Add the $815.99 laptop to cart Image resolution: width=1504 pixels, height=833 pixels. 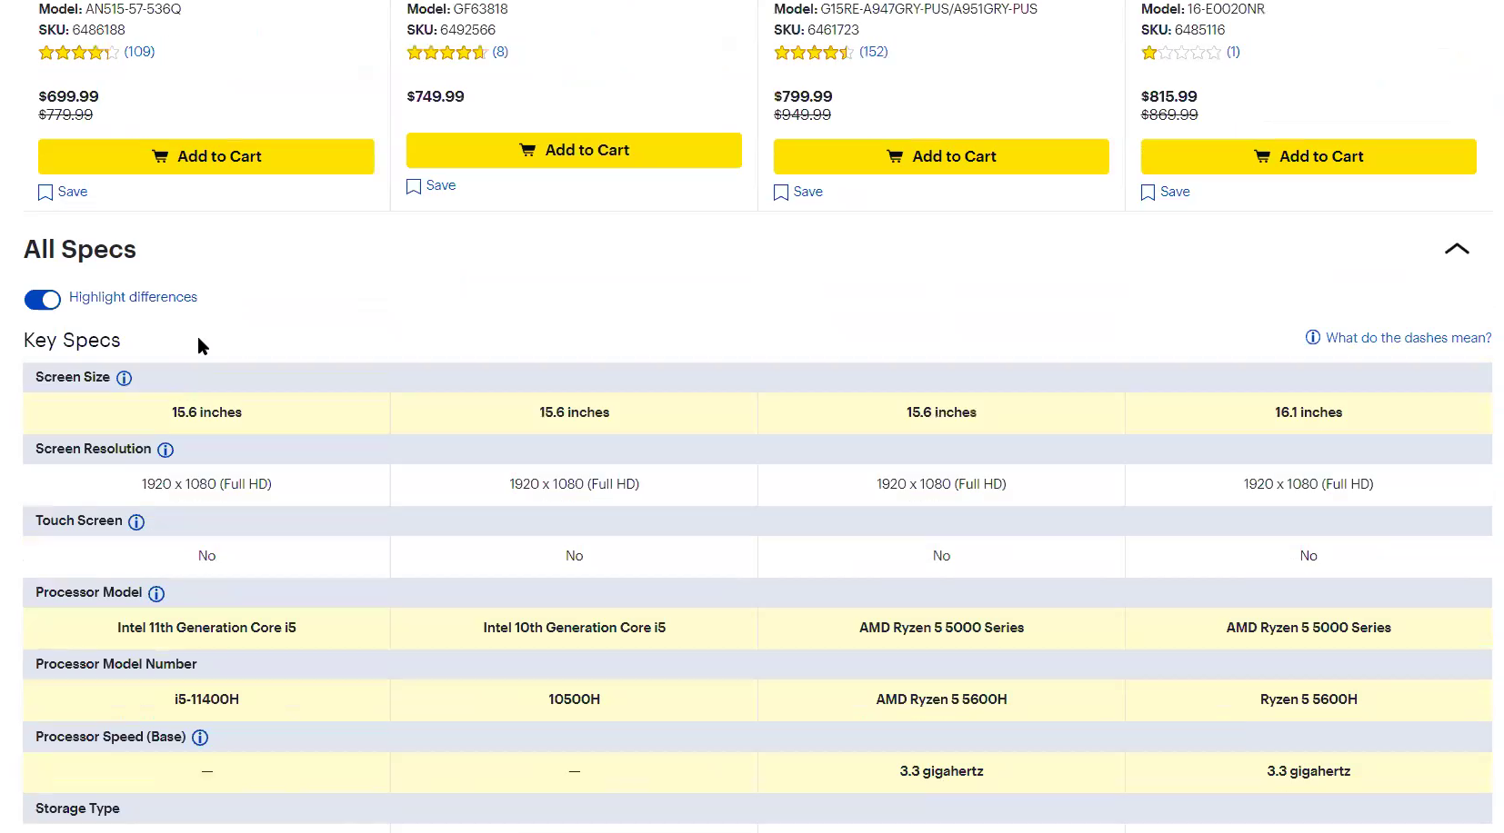[x=1308, y=156]
